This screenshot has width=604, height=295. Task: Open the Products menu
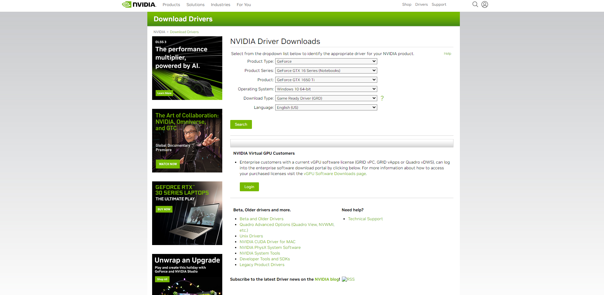pos(171,5)
